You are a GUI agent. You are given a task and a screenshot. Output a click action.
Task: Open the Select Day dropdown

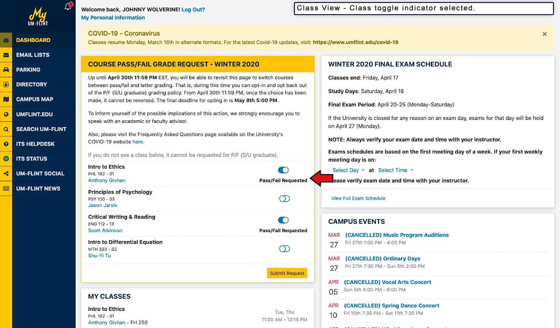pos(348,170)
